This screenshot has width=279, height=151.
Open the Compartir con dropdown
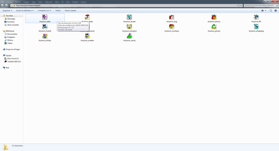tap(45, 10)
